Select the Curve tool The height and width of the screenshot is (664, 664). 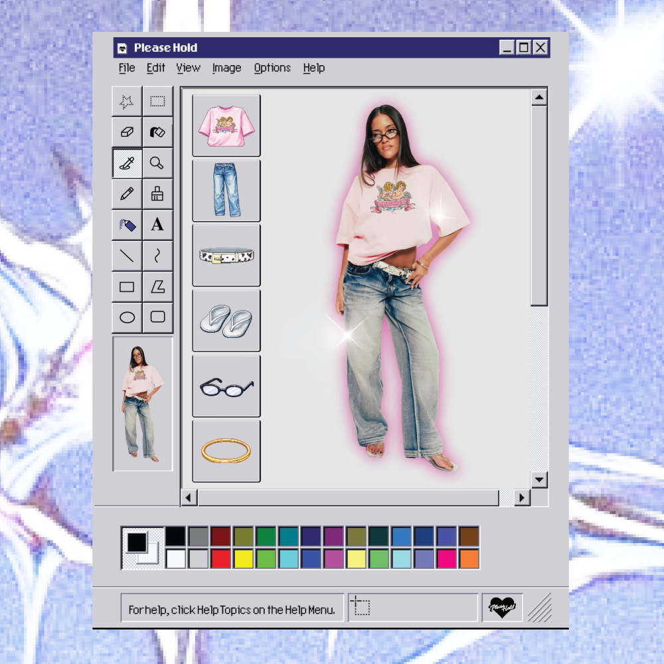[157, 256]
